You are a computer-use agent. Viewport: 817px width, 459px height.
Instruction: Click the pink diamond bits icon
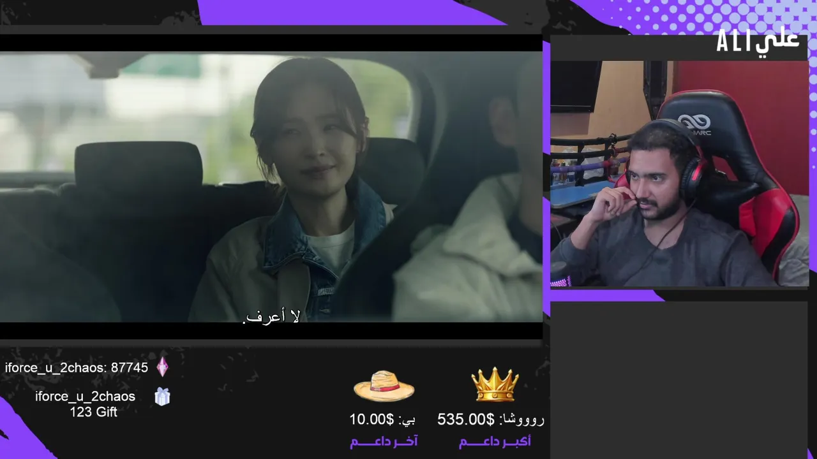point(163,367)
